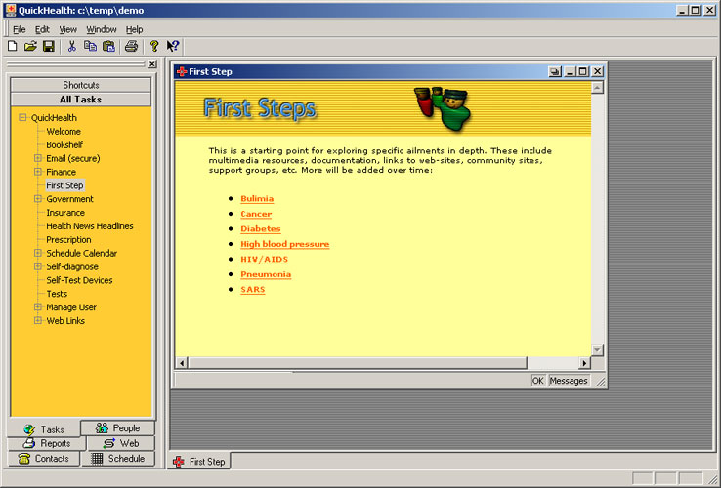Switch to the People tab
Image resolution: width=721 pixels, height=488 pixels.
(x=118, y=428)
